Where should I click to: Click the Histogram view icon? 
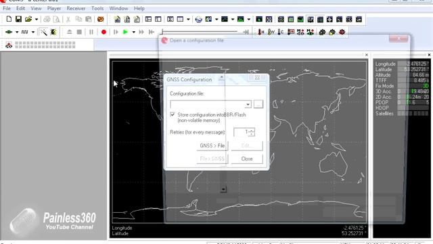pos(241,19)
